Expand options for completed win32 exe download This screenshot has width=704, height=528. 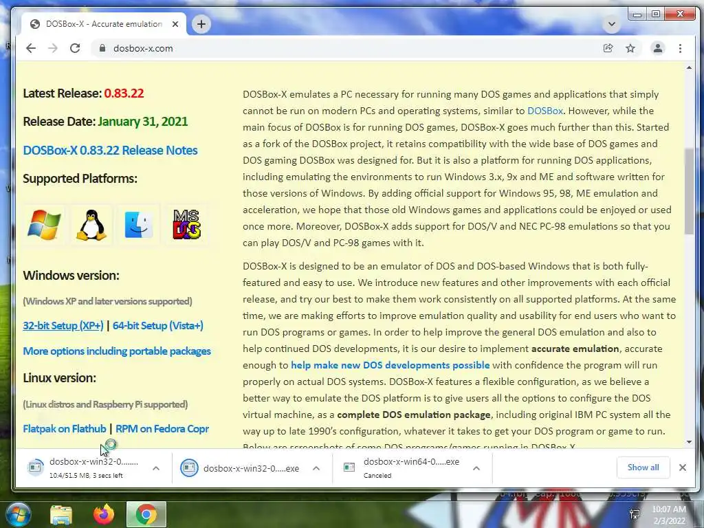pos(316,468)
